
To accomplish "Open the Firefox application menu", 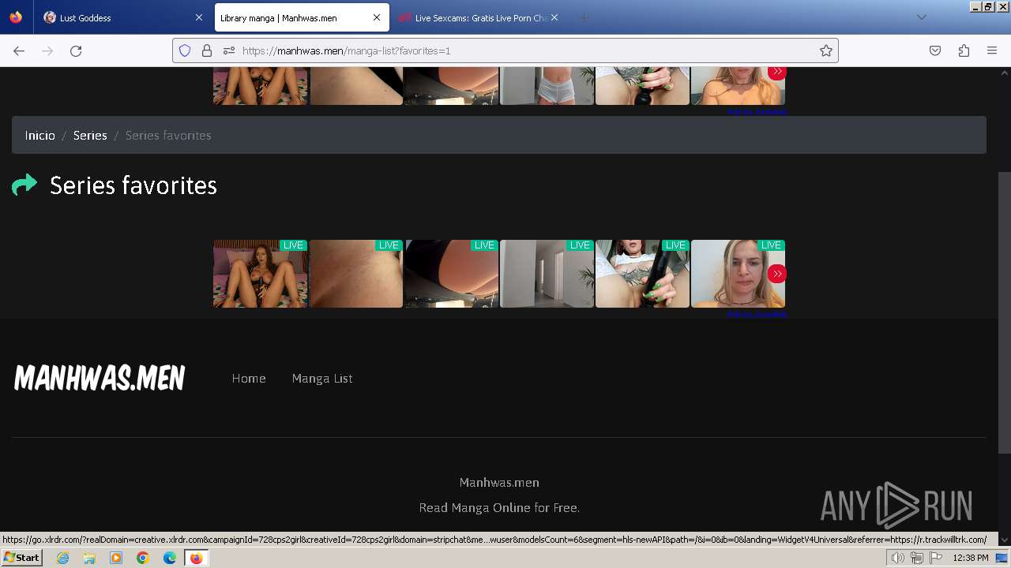I will 992,50.
